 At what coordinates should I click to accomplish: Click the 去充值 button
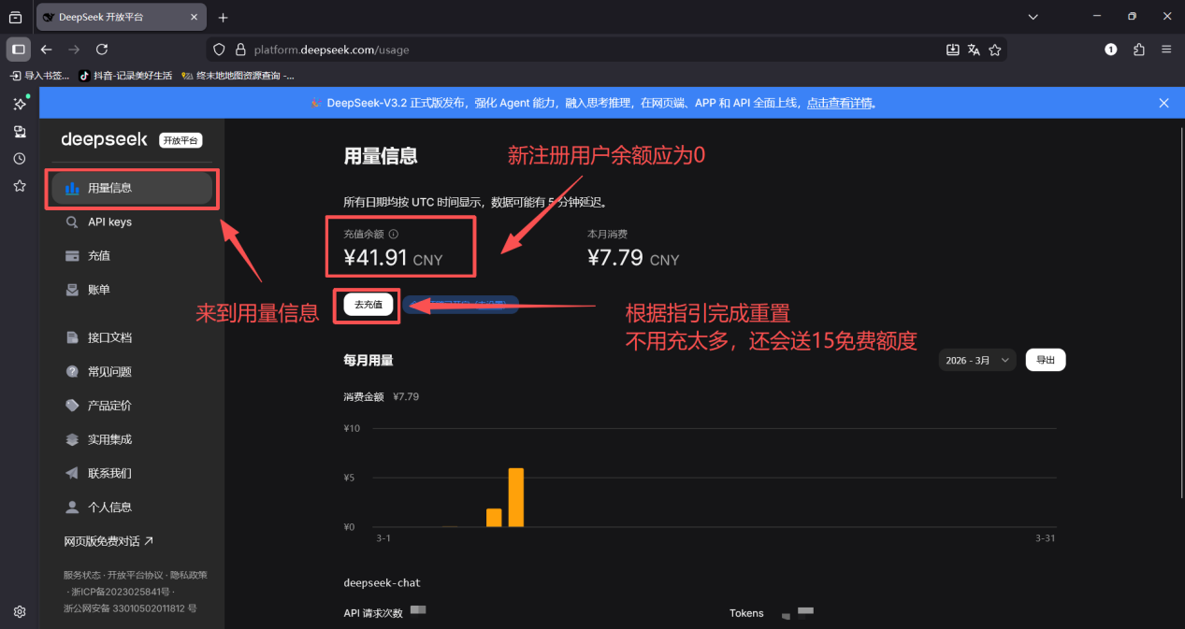pos(369,305)
